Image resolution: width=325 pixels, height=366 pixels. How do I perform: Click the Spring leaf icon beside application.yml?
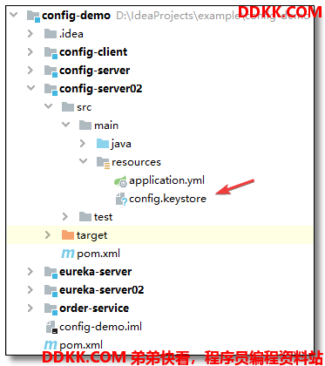pyautogui.click(x=120, y=180)
